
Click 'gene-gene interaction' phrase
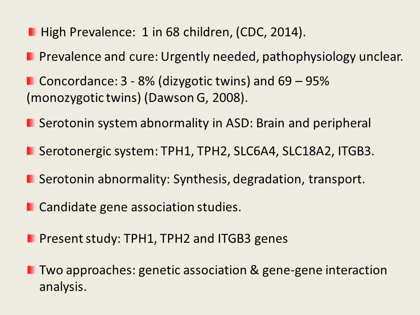(325, 270)
